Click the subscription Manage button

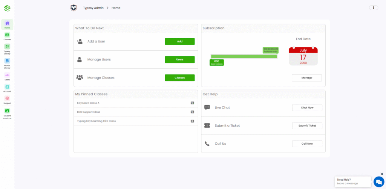(x=307, y=78)
